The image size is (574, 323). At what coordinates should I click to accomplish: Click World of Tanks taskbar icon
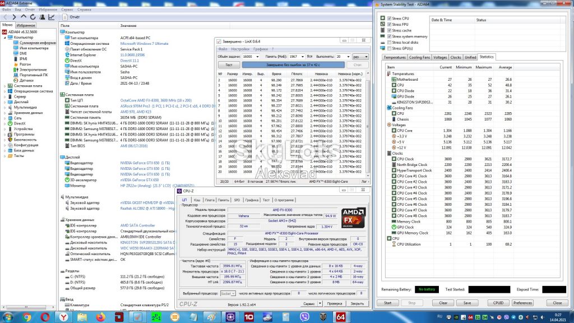coord(322,317)
